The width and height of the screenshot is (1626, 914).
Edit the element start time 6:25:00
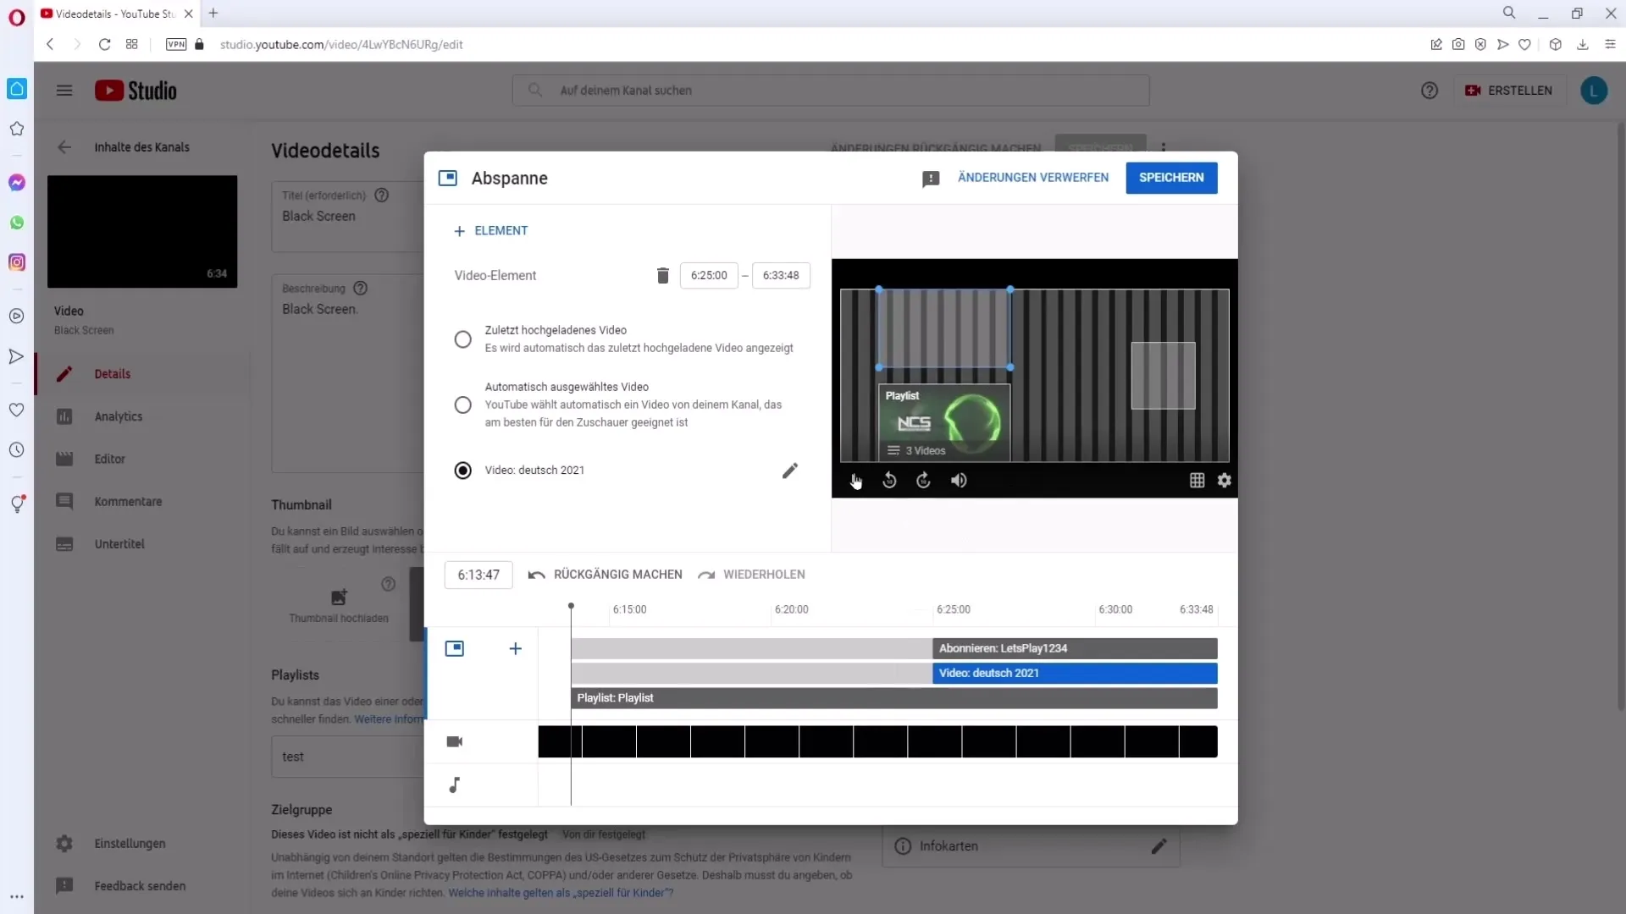coord(709,275)
